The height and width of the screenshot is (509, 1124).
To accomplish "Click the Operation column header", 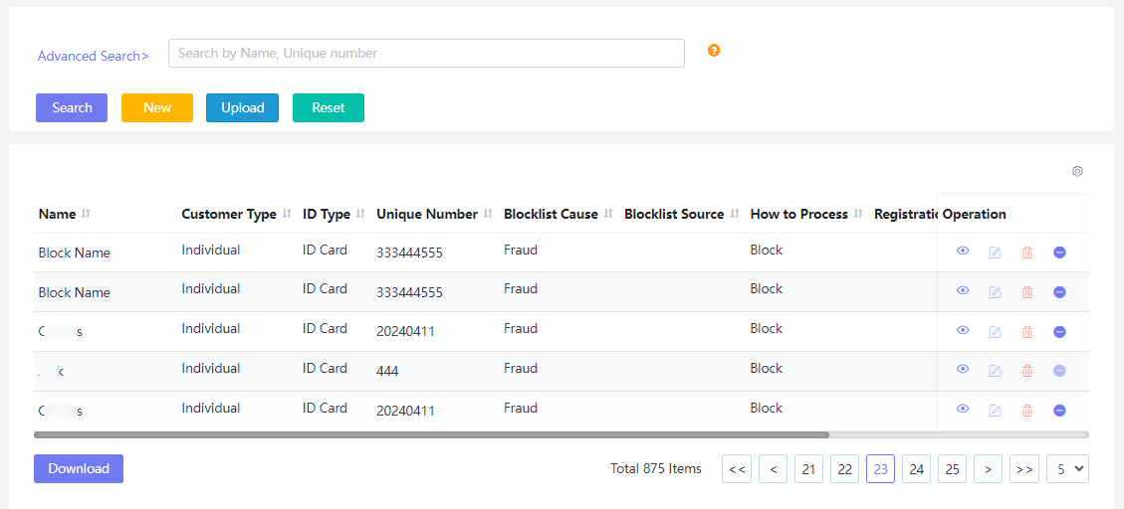I will click(974, 214).
